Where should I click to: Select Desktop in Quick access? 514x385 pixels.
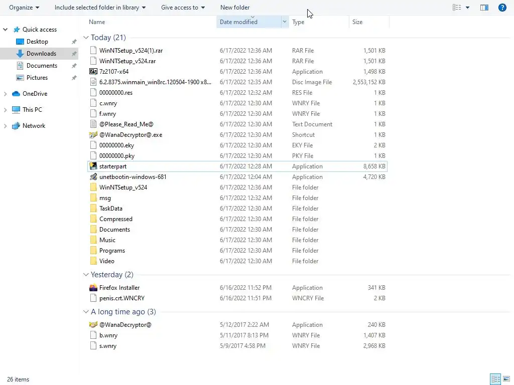point(37,42)
